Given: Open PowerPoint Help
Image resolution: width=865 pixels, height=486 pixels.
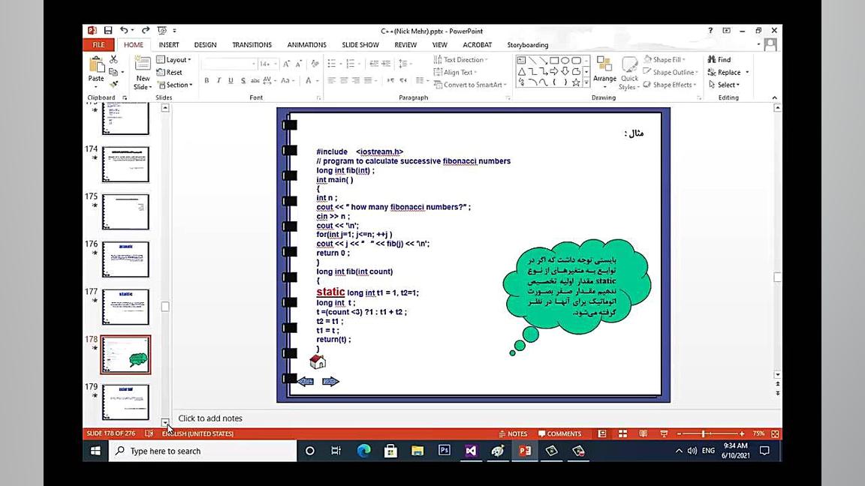Looking at the screenshot, I should tap(710, 31).
